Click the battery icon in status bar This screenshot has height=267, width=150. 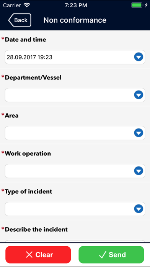click(137, 5)
